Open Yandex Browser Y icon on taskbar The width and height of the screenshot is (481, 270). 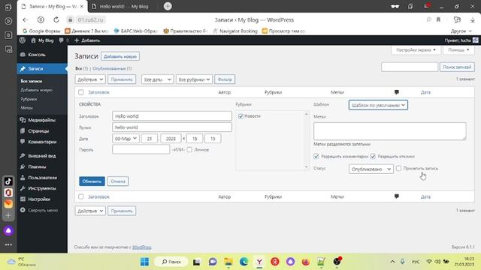pos(259,262)
